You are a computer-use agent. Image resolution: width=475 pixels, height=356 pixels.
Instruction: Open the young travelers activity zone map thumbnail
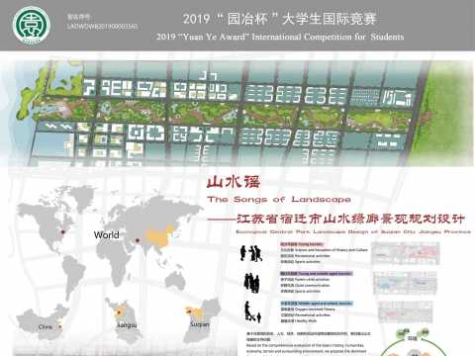(405, 253)
